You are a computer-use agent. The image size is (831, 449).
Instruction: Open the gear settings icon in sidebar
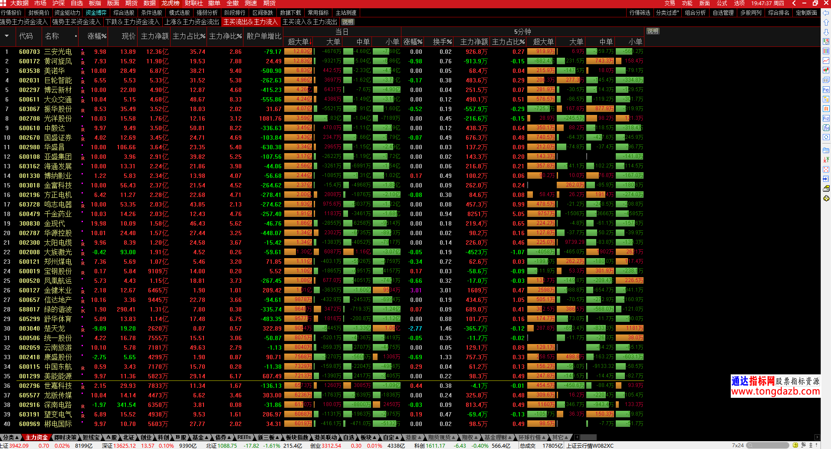(x=826, y=198)
